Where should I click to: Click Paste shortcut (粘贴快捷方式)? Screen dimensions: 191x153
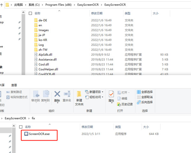pyautogui.click(x=17, y=97)
